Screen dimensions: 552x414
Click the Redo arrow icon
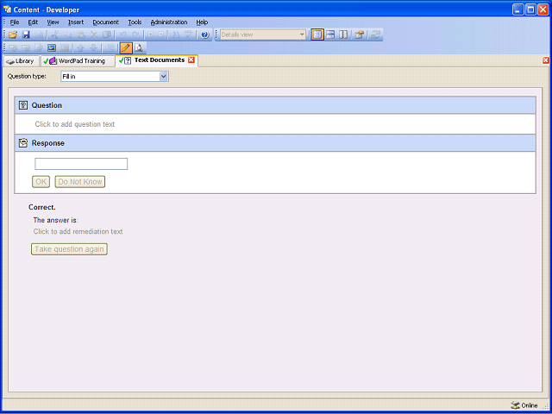point(135,34)
